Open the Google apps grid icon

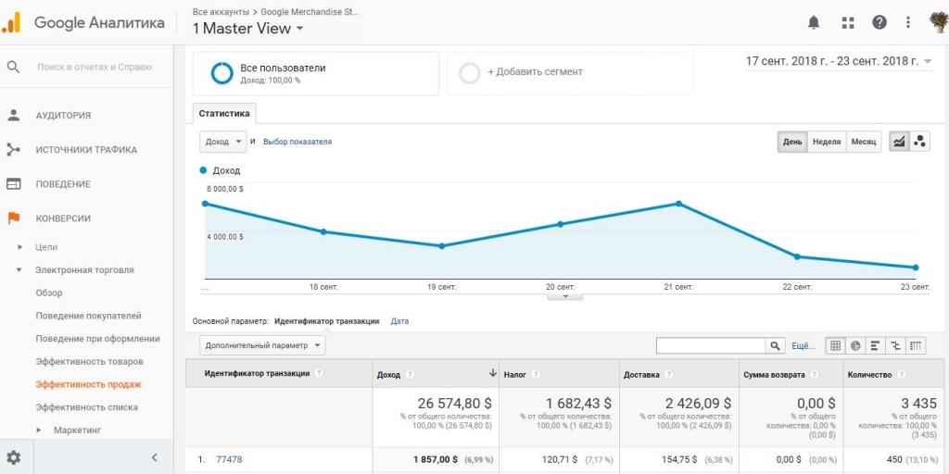pos(848,23)
